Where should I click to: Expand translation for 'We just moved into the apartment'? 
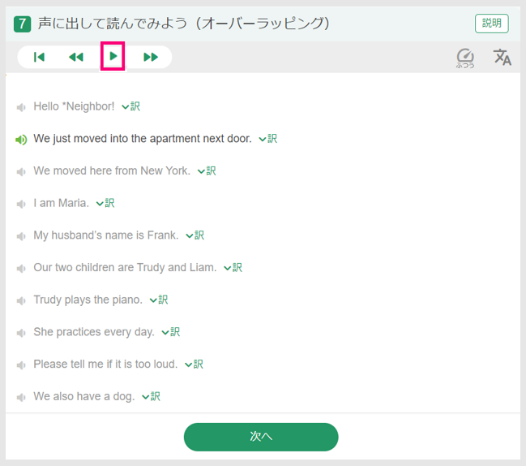coord(268,139)
